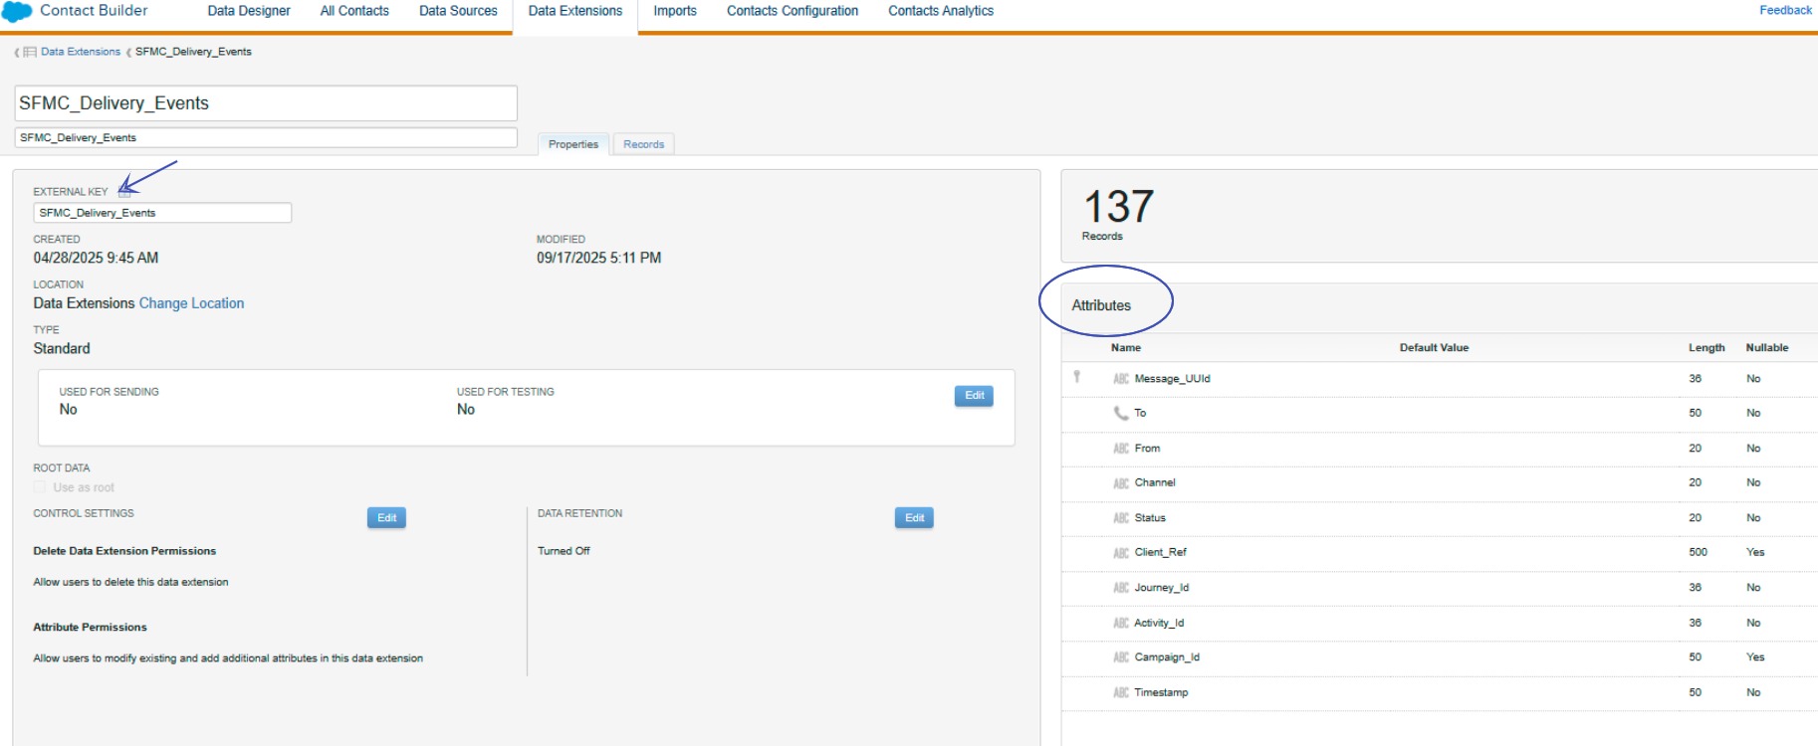This screenshot has height=746, width=1818.
Task: Click the description field below the name
Action: pos(266,137)
